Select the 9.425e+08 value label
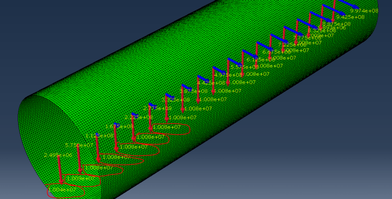This screenshot has width=392, height=199. click(x=350, y=17)
